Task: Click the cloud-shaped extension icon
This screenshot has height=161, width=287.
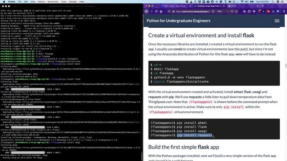Action: coord(273,11)
